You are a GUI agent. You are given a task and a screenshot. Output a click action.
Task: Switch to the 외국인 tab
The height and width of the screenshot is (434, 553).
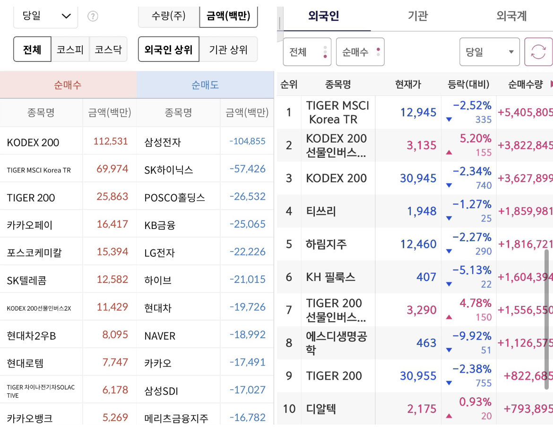[x=324, y=16]
